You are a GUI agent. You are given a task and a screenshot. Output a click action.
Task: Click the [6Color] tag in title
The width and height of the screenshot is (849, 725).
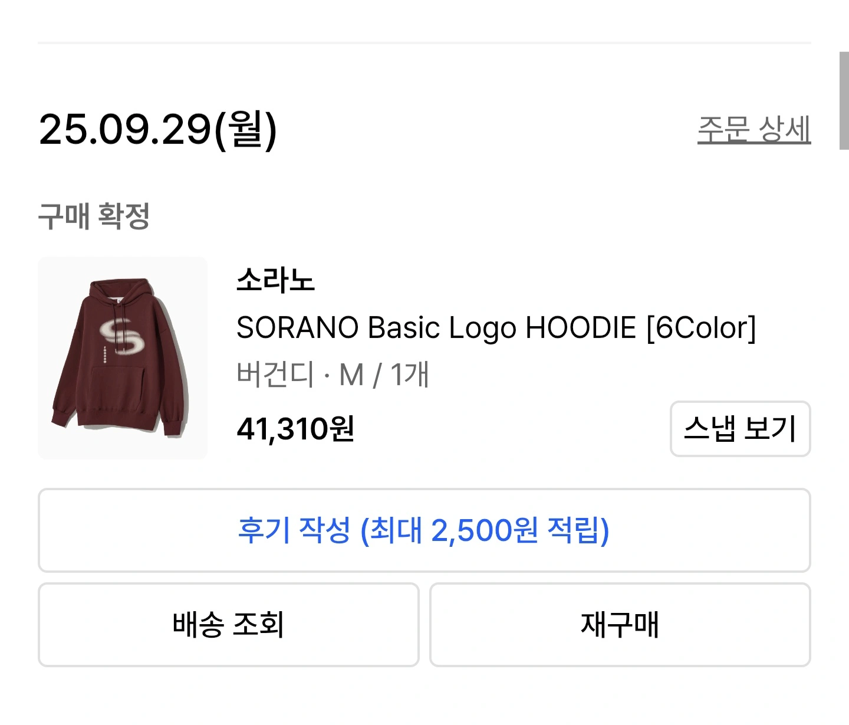pos(701,328)
